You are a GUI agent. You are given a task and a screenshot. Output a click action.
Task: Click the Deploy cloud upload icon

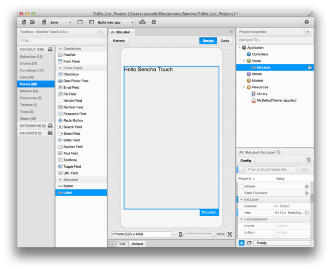[x=143, y=22]
